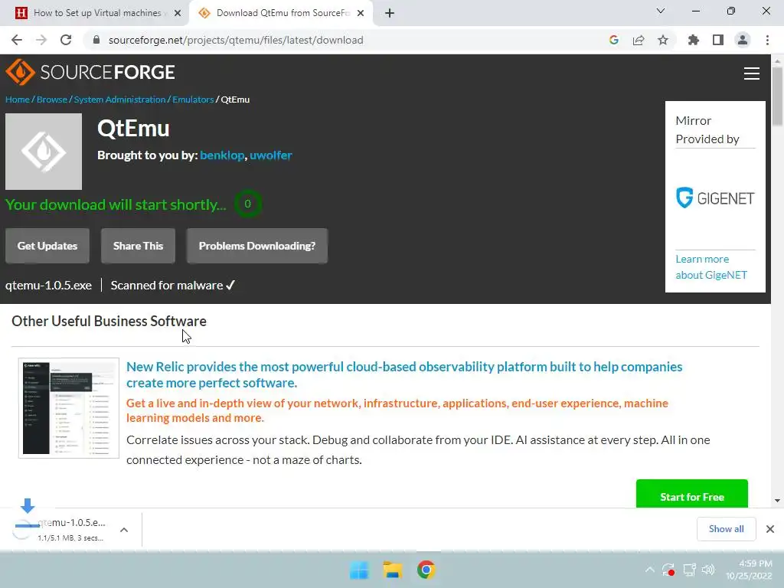This screenshot has width=784, height=588.
Task: Open a new browser tab
Action: pos(390,13)
